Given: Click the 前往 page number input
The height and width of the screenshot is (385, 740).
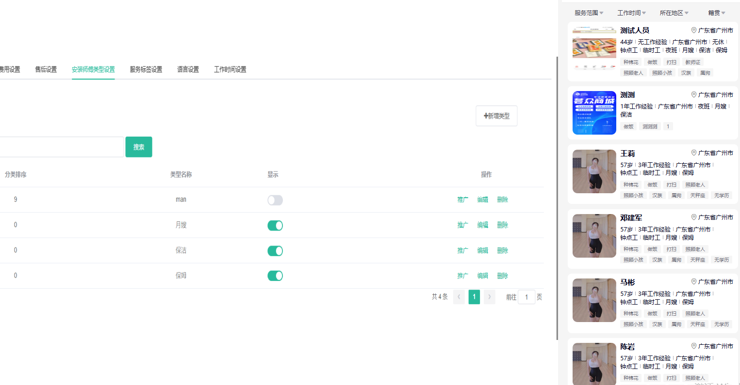Looking at the screenshot, I should coord(526,297).
